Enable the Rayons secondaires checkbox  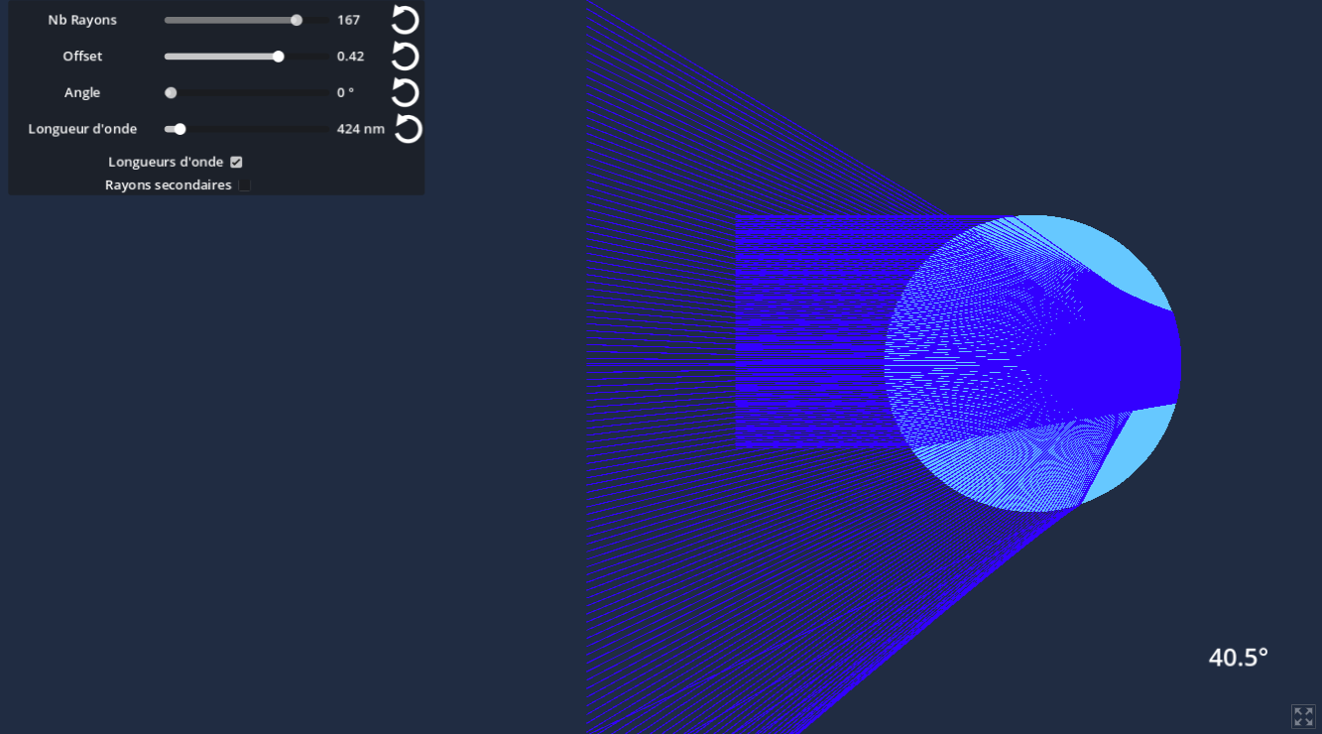[244, 185]
